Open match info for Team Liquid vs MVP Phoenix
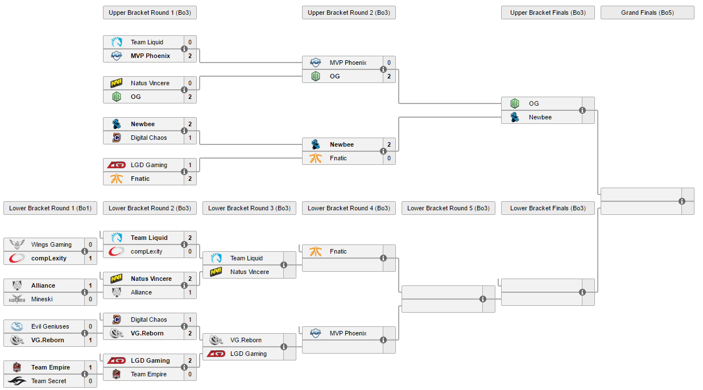The image size is (703, 390). 184,49
